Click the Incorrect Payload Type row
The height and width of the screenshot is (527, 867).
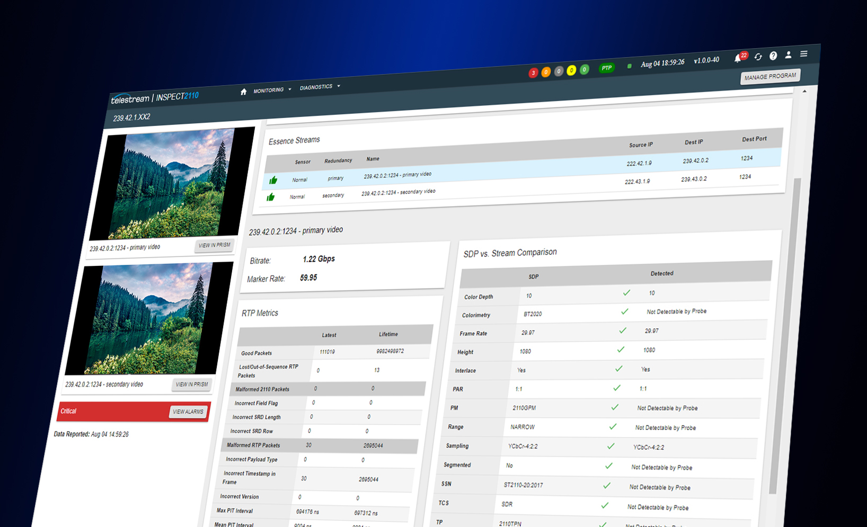(318, 460)
